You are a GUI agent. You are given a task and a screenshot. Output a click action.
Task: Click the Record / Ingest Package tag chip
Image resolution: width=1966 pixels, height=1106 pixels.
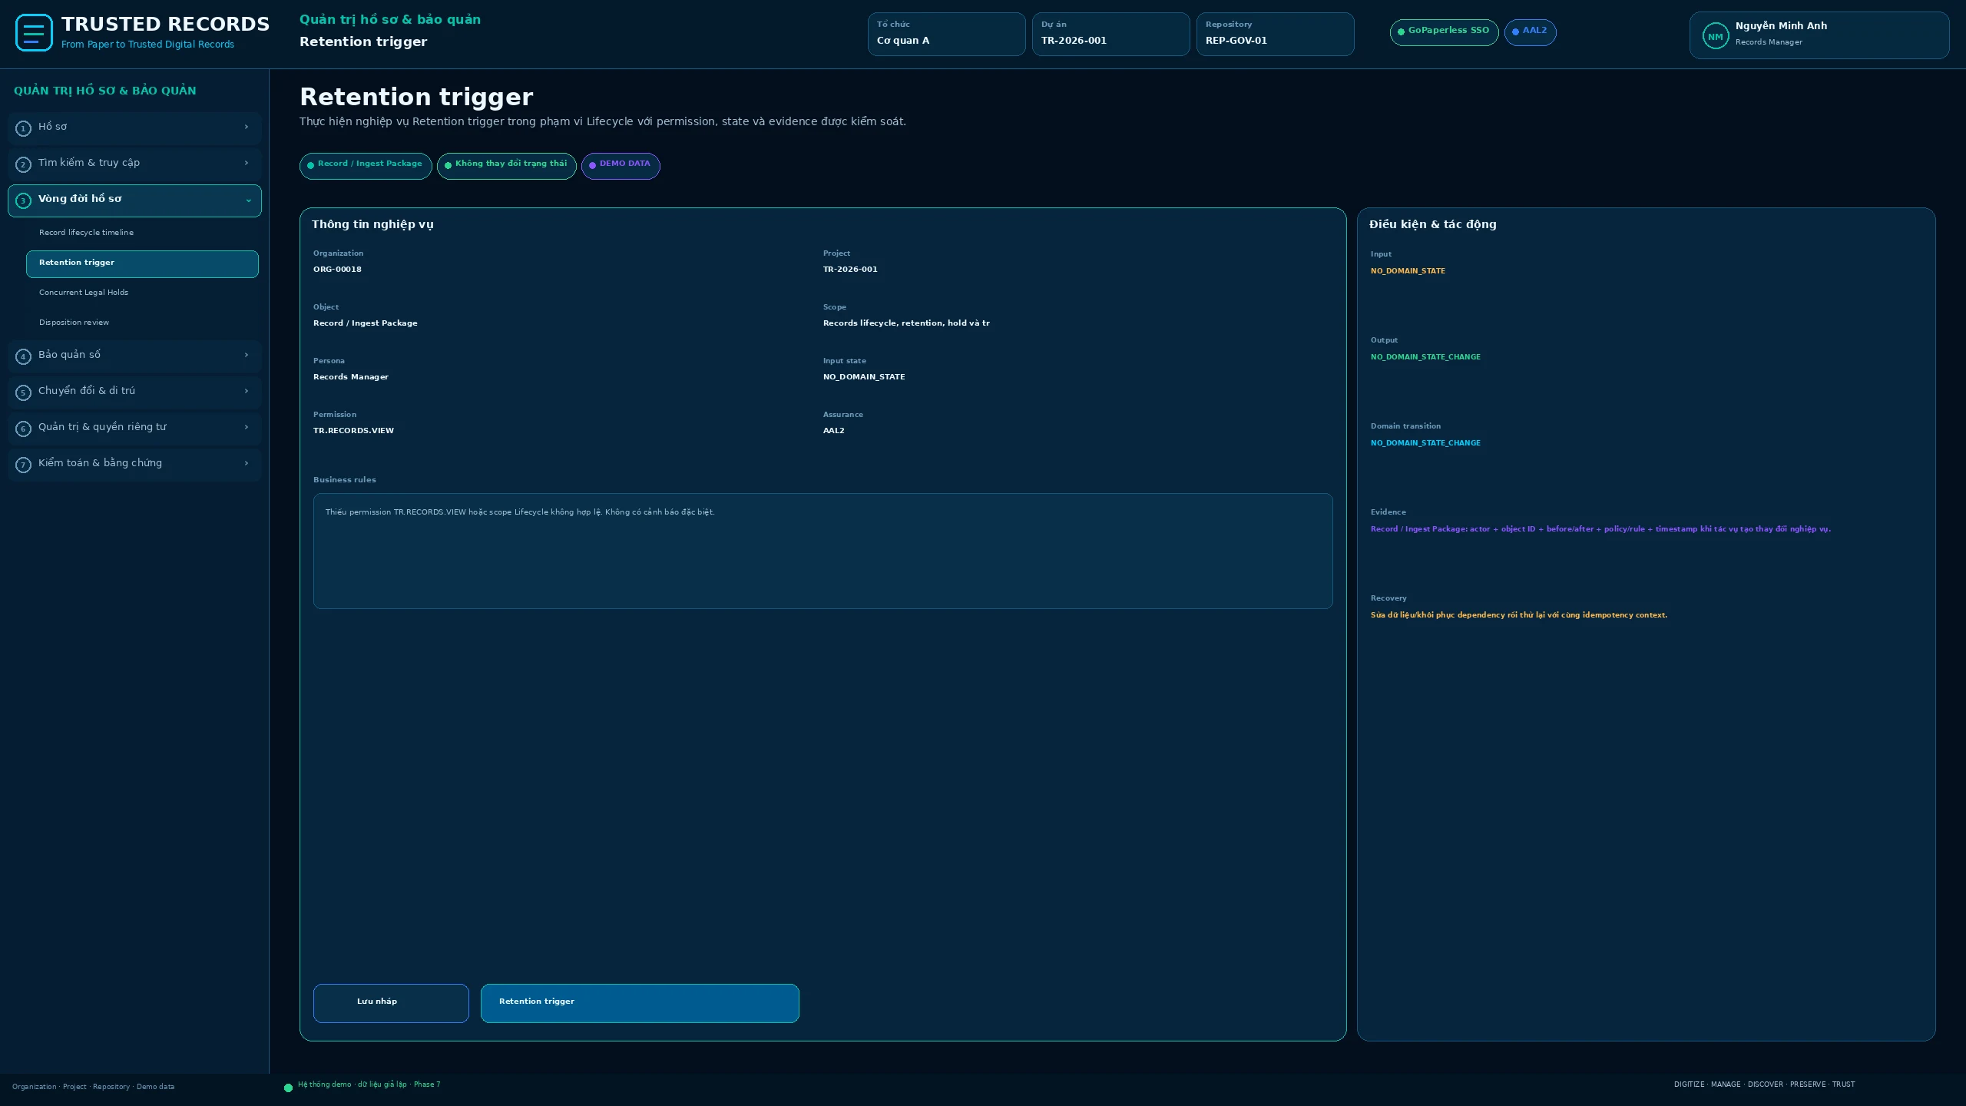366,166
